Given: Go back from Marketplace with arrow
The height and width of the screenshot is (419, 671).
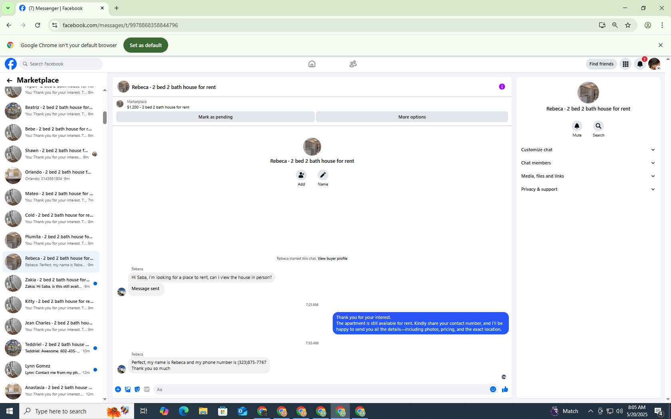Looking at the screenshot, I should pyautogui.click(x=10, y=81).
